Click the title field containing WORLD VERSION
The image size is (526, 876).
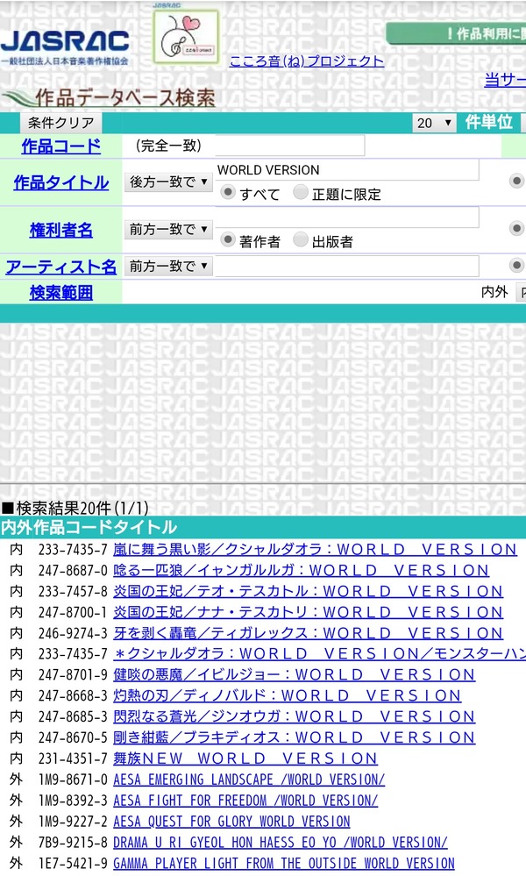point(347,170)
